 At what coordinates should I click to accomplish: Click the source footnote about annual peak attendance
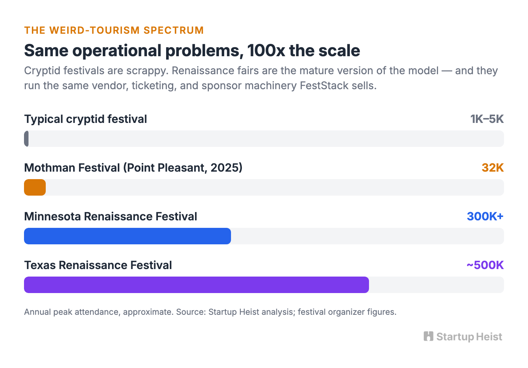(x=210, y=312)
